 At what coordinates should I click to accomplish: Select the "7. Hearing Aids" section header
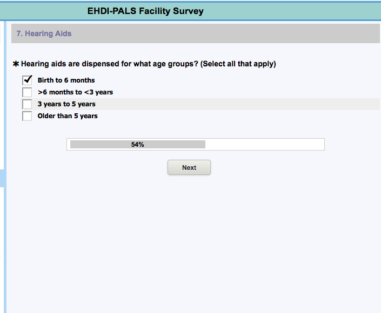(44, 33)
